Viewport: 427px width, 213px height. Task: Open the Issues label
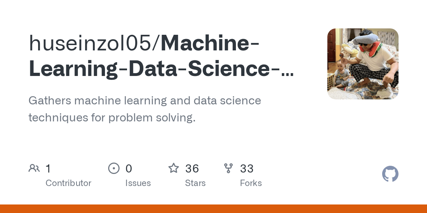pyautogui.click(x=138, y=183)
